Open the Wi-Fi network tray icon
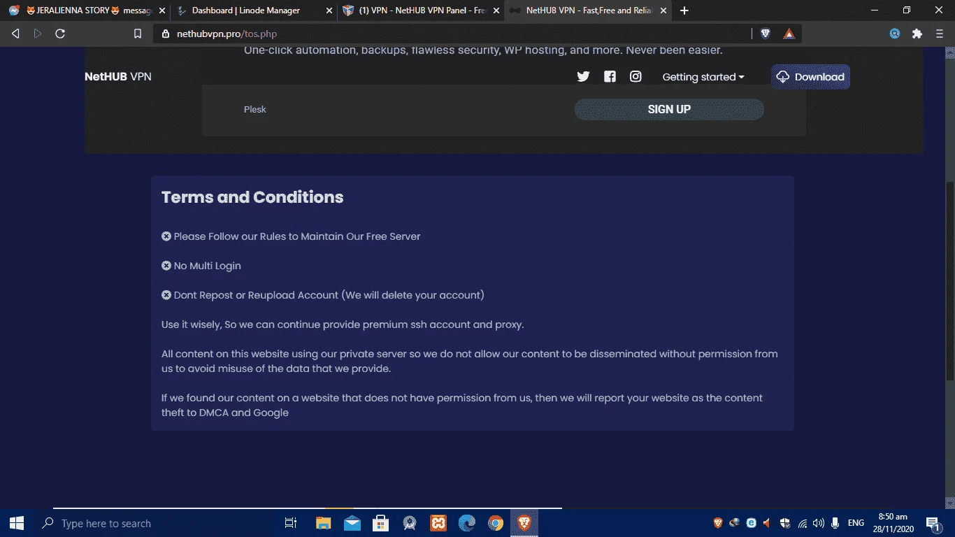 803,523
